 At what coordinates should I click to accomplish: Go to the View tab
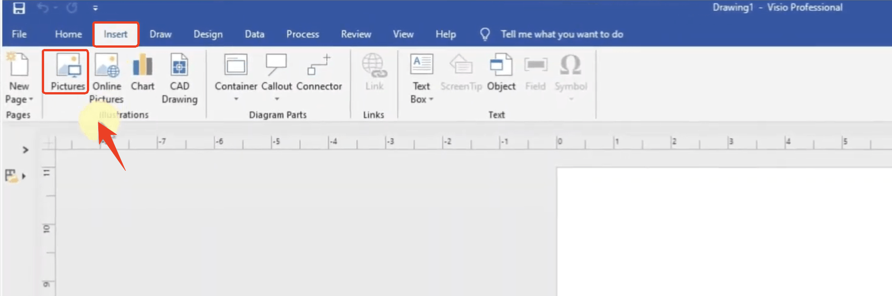[x=403, y=34]
